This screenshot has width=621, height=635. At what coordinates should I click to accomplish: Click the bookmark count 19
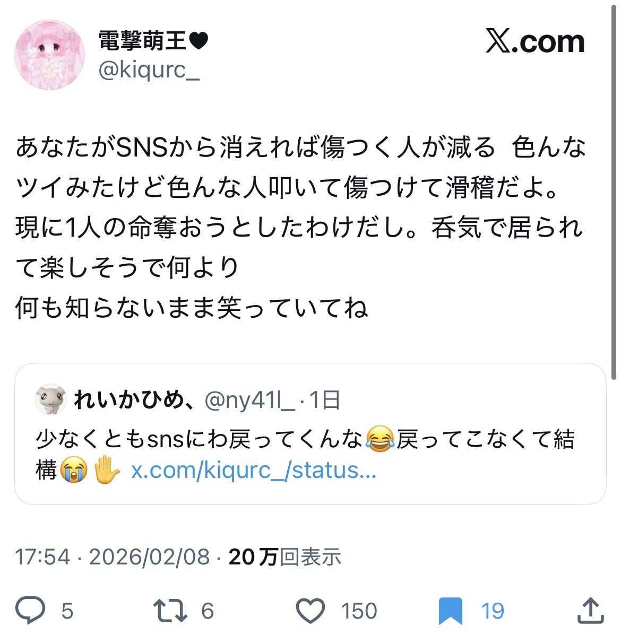pyautogui.click(x=493, y=611)
